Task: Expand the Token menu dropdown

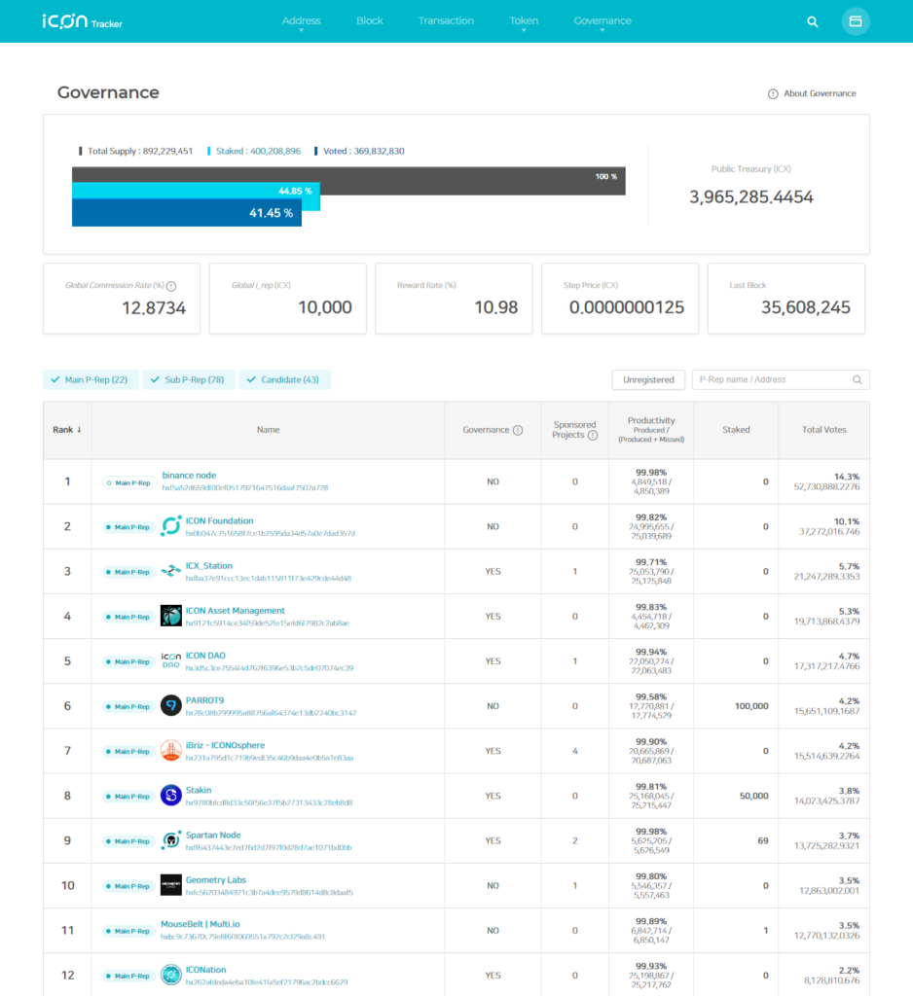Action: 524,21
